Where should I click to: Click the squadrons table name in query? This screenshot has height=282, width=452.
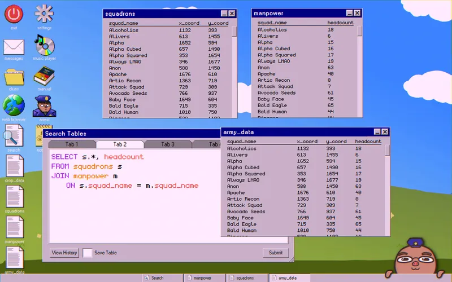tap(93, 166)
